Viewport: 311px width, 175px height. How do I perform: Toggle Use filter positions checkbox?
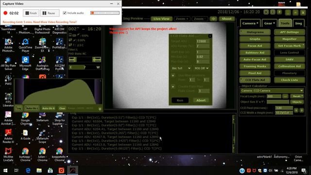173,75
